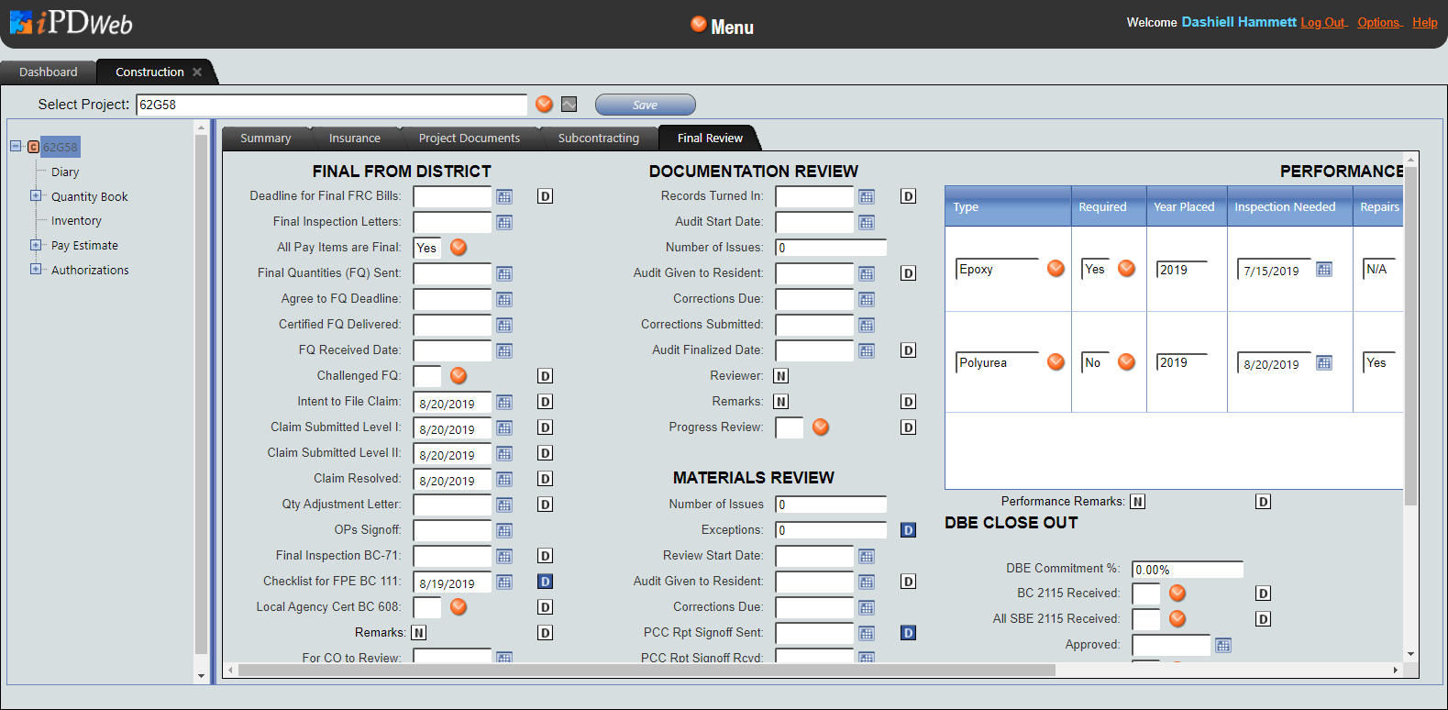The image size is (1448, 710).
Task: Open the Performance Remarks note icon
Action: [x=1138, y=502]
